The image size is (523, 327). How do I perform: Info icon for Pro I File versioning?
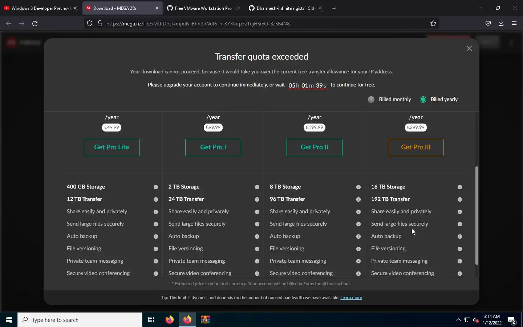tap(257, 249)
